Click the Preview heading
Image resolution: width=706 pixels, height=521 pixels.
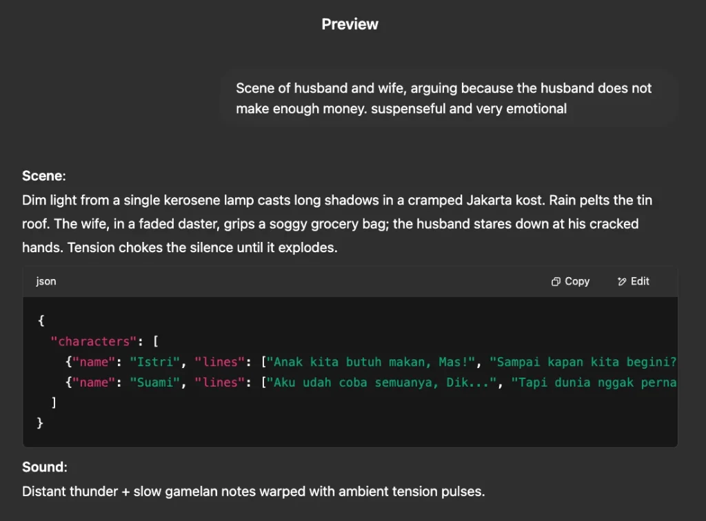(350, 24)
